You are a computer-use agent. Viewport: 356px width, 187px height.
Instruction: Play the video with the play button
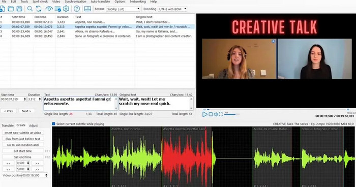[205, 114]
